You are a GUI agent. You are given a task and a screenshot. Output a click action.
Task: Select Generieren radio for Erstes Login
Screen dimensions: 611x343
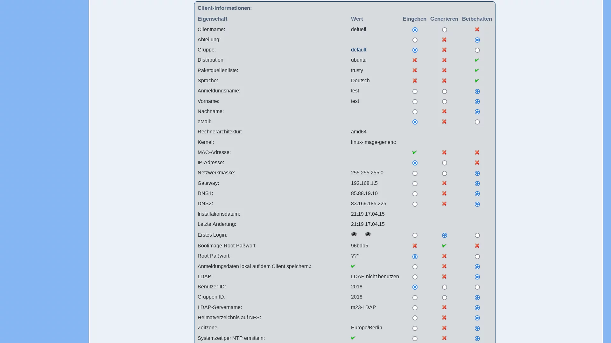444,235
